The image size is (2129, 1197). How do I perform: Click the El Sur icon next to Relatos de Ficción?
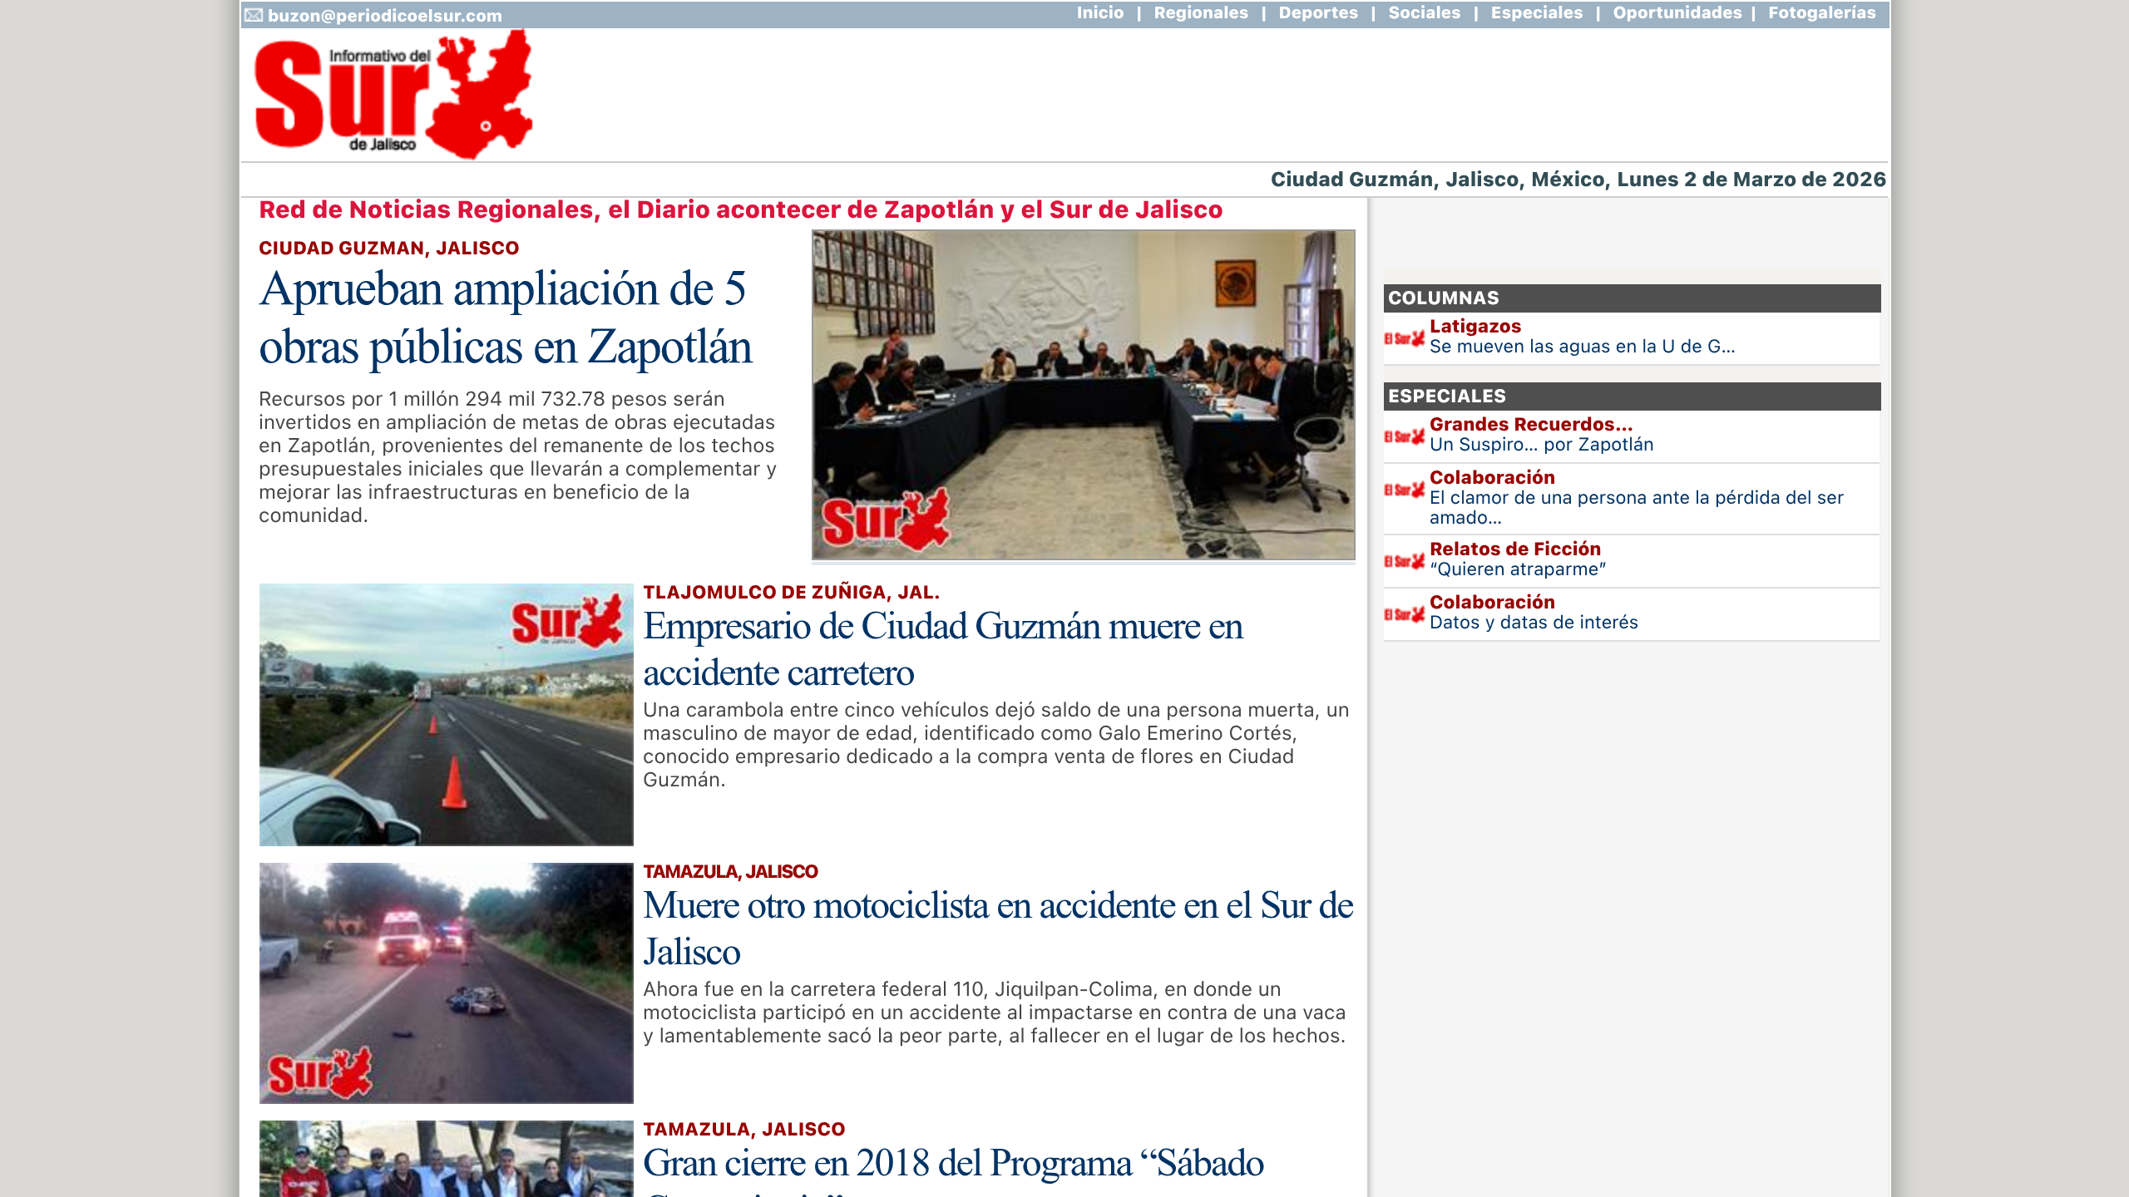click(x=1404, y=559)
